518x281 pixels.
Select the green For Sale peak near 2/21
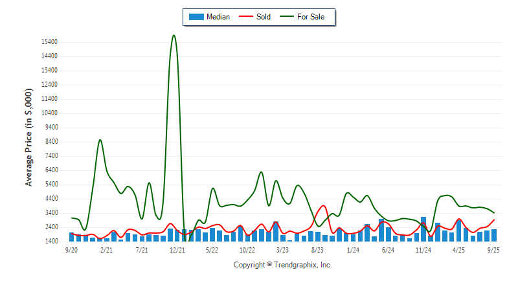(100, 140)
